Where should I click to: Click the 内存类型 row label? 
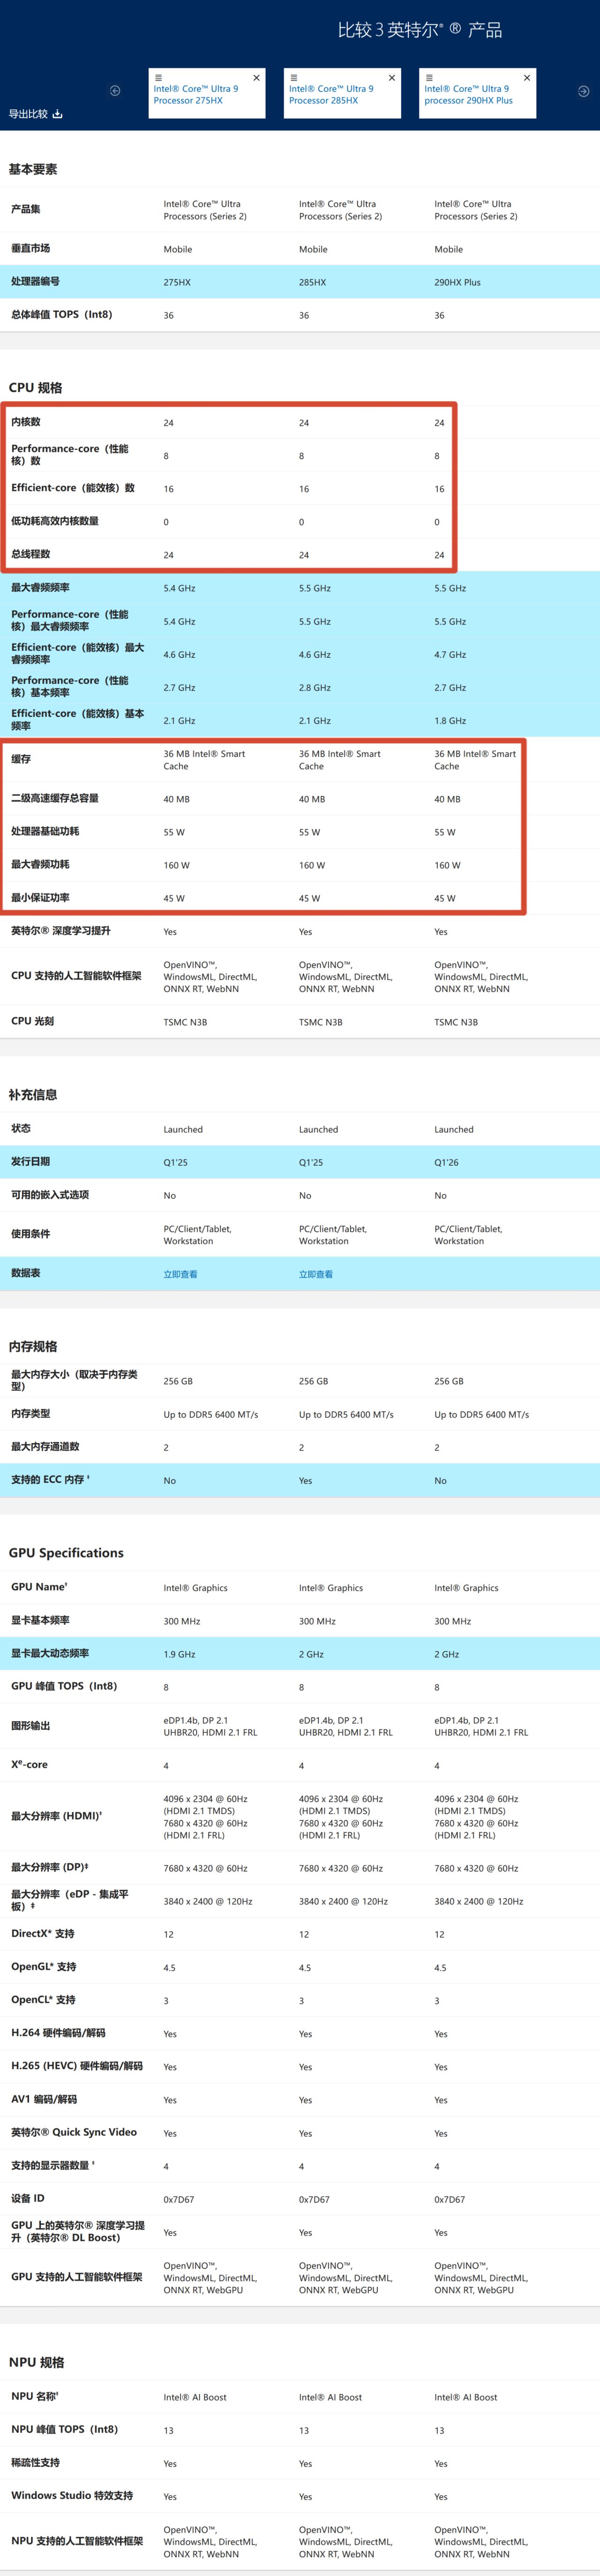point(30,1414)
